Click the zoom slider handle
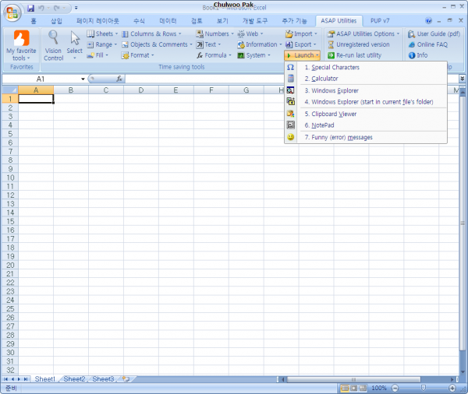The image size is (468, 394). click(x=423, y=388)
